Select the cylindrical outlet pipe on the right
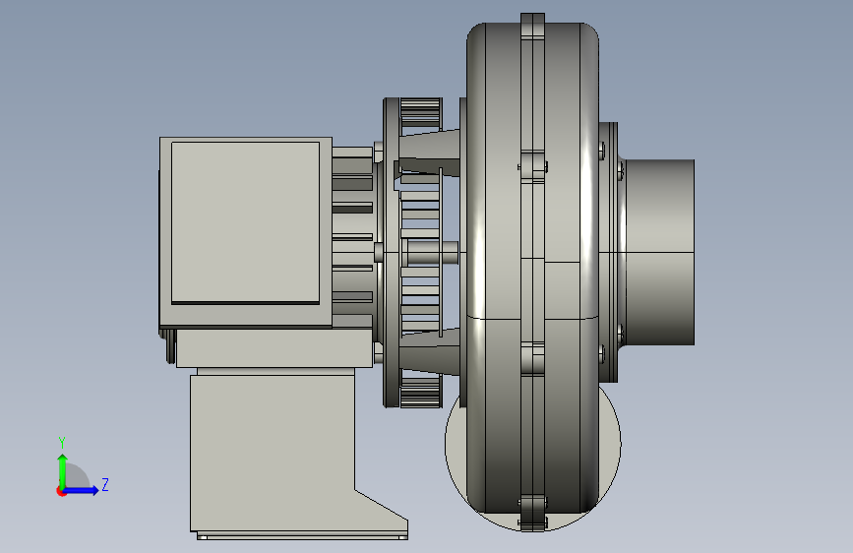 [660, 252]
